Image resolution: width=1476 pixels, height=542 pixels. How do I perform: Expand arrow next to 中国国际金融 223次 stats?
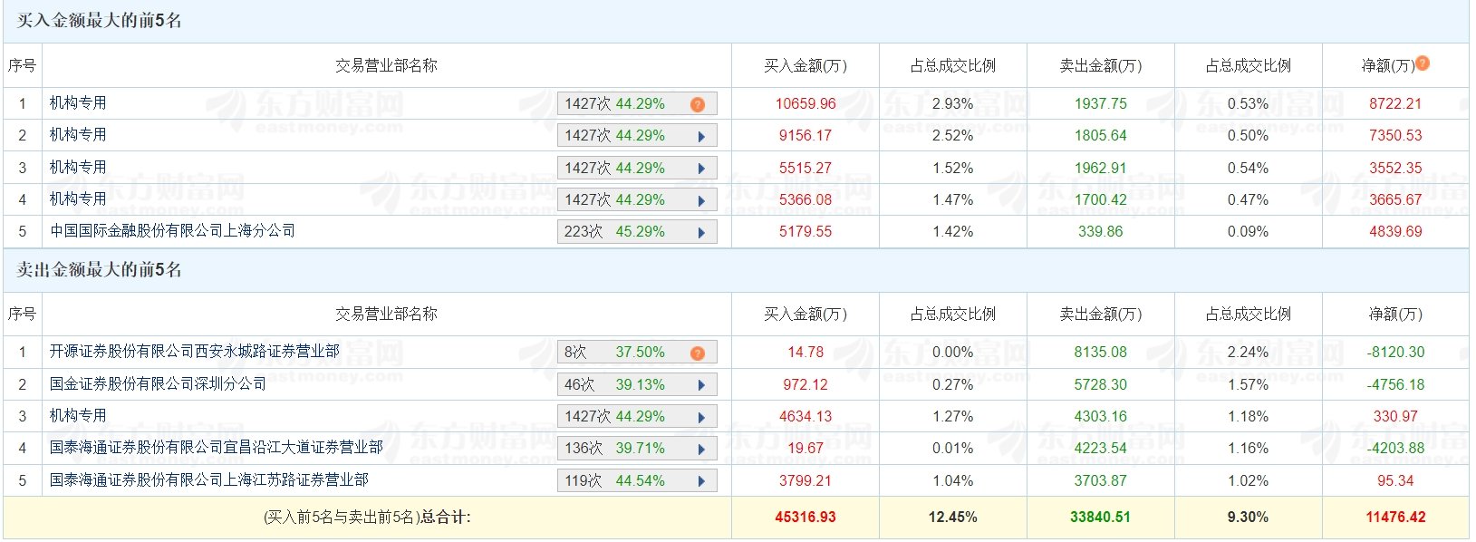[x=701, y=233]
